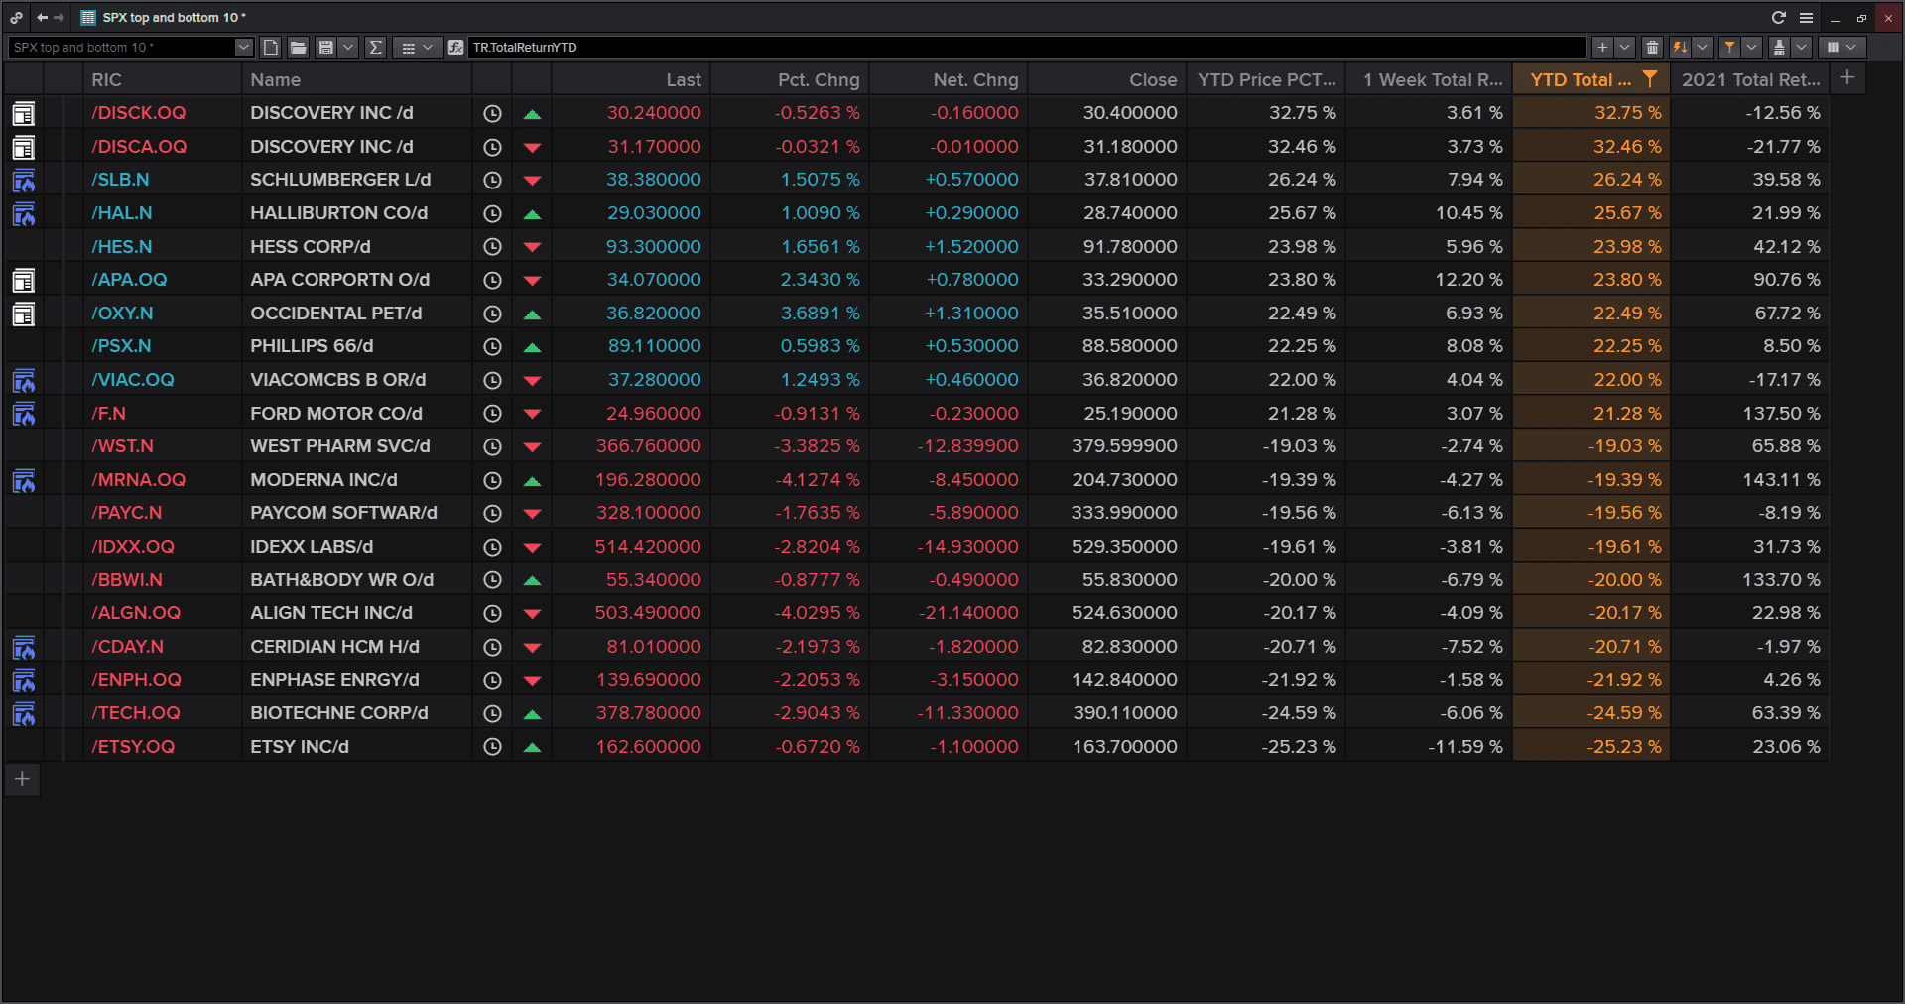Open the /IDXX.OQ RIC link
The image size is (1905, 1004).
coord(133,546)
